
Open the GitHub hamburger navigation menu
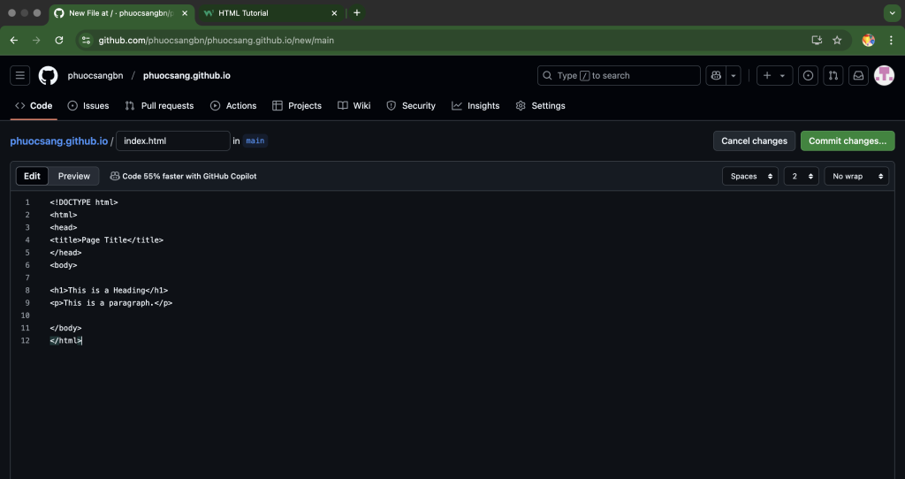tap(20, 76)
